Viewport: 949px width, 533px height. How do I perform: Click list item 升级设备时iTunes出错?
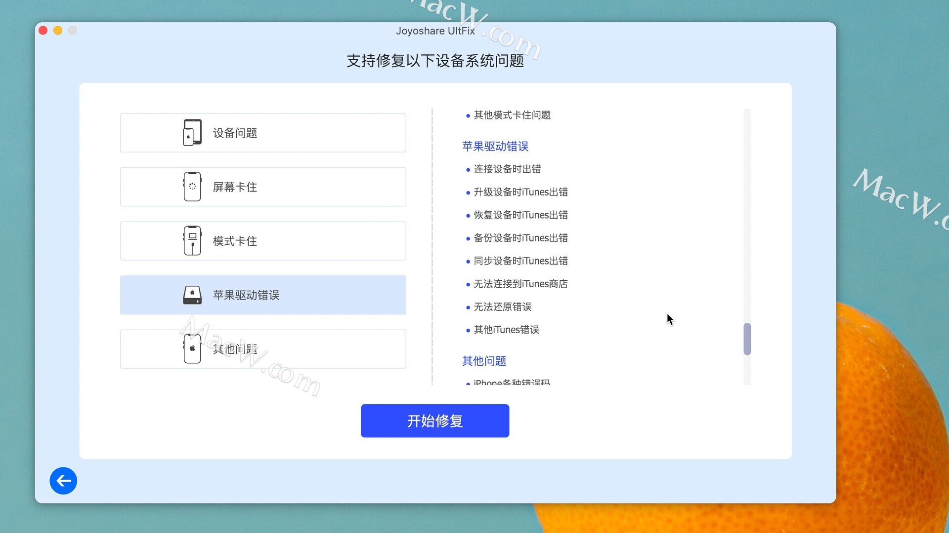(x=520, y=192)
